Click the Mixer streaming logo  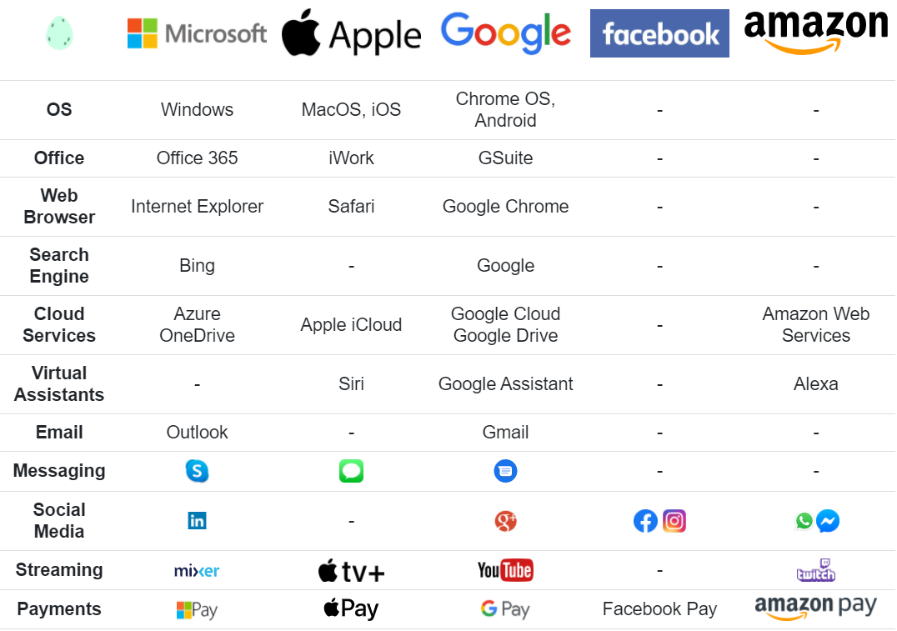tap(197, 571)
